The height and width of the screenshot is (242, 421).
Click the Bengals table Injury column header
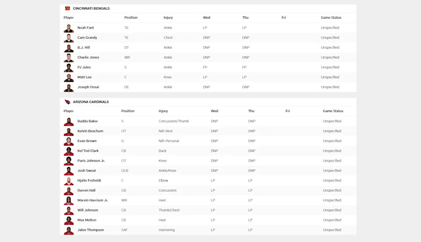pyautogui.click(x=168, y=18)
